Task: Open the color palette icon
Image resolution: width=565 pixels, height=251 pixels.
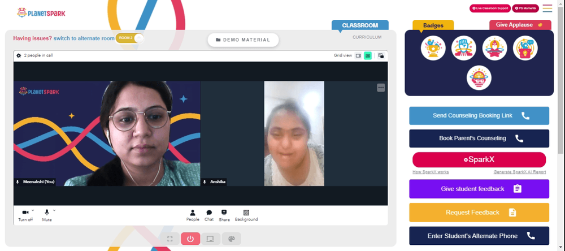Action: (x=231, y=239)
